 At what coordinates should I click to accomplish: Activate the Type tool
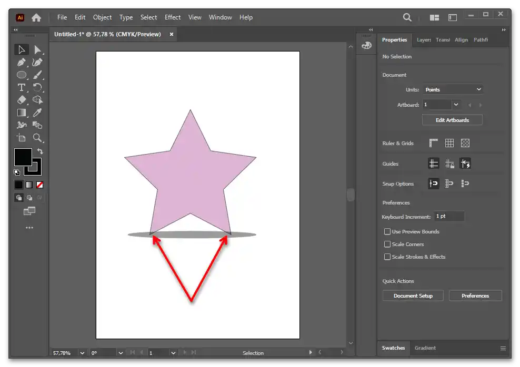tap(22, 87)
